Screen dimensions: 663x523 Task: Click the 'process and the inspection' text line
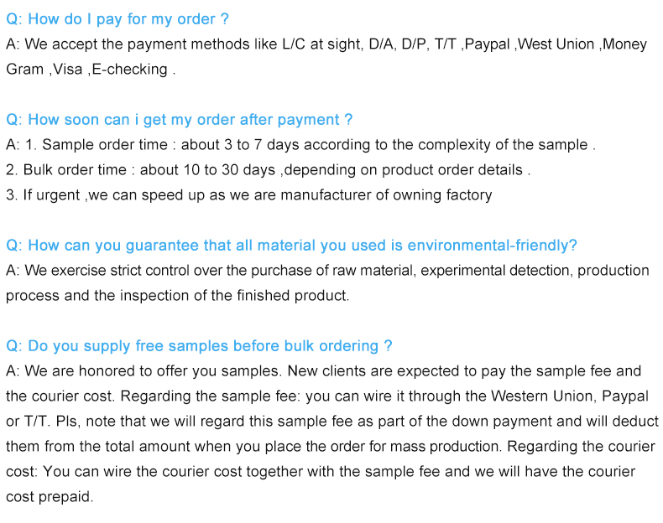(178, 296)
